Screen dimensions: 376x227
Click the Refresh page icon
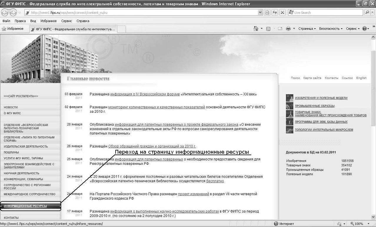click(x=275, y=13)
